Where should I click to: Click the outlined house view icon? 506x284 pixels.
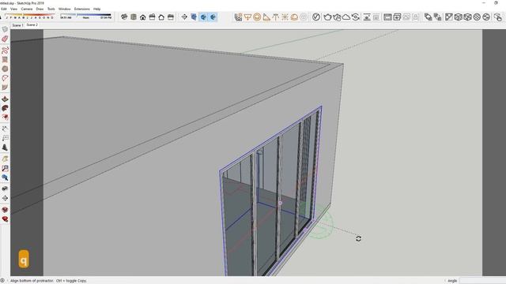[161, 17]
